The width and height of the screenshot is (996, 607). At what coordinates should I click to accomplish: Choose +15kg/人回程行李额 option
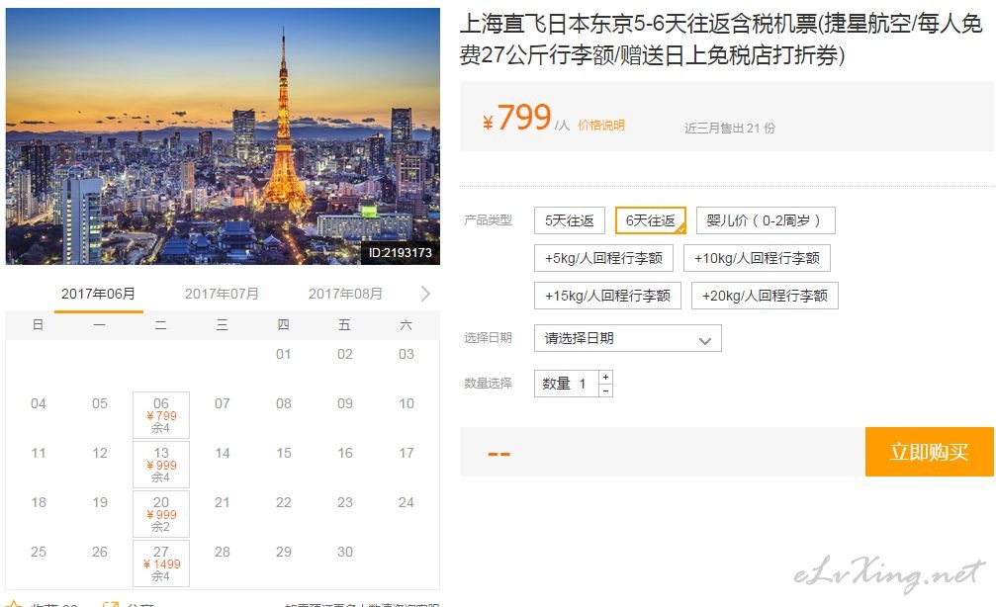pyautogui.click(x=607, y=296)
